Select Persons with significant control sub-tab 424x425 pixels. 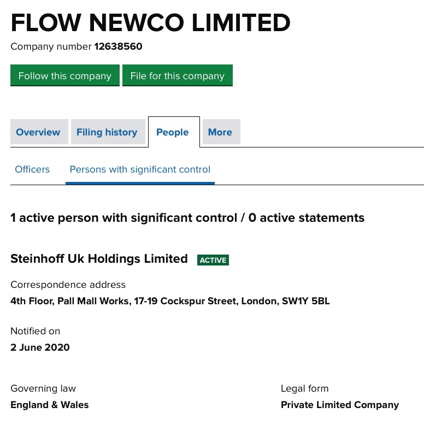140,169
